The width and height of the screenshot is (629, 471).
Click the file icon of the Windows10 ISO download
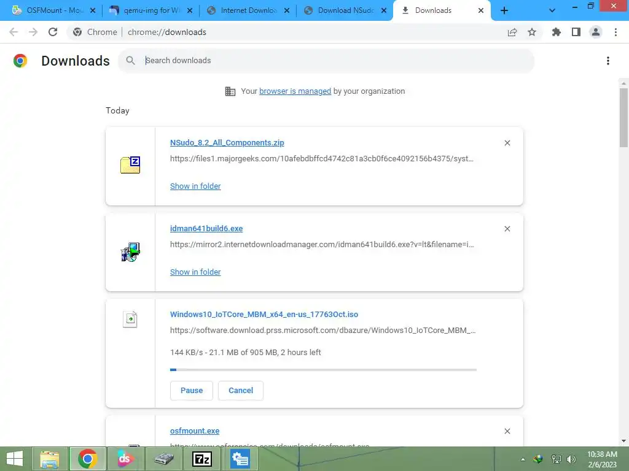coord(130,319)
